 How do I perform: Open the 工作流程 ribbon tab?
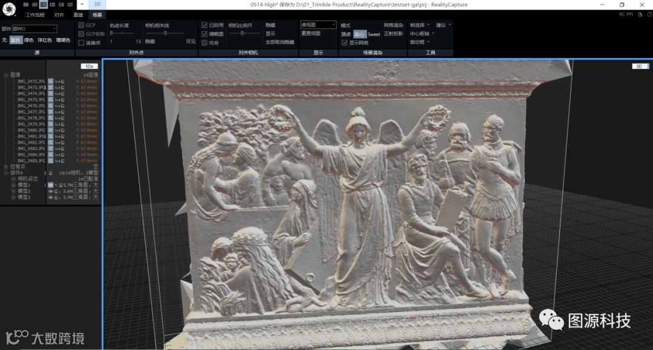(35, 14)
